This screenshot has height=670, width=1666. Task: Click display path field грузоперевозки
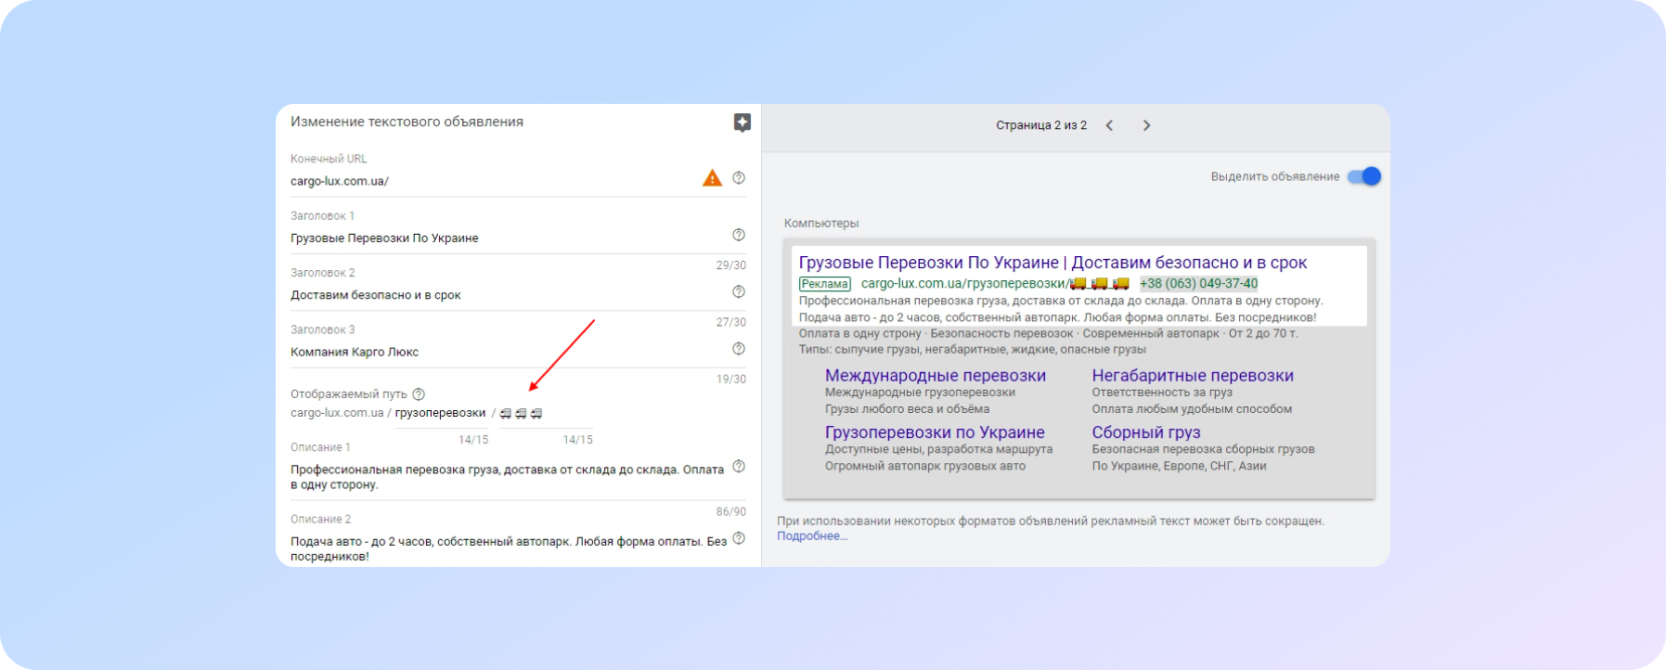[x=440, y=413]
